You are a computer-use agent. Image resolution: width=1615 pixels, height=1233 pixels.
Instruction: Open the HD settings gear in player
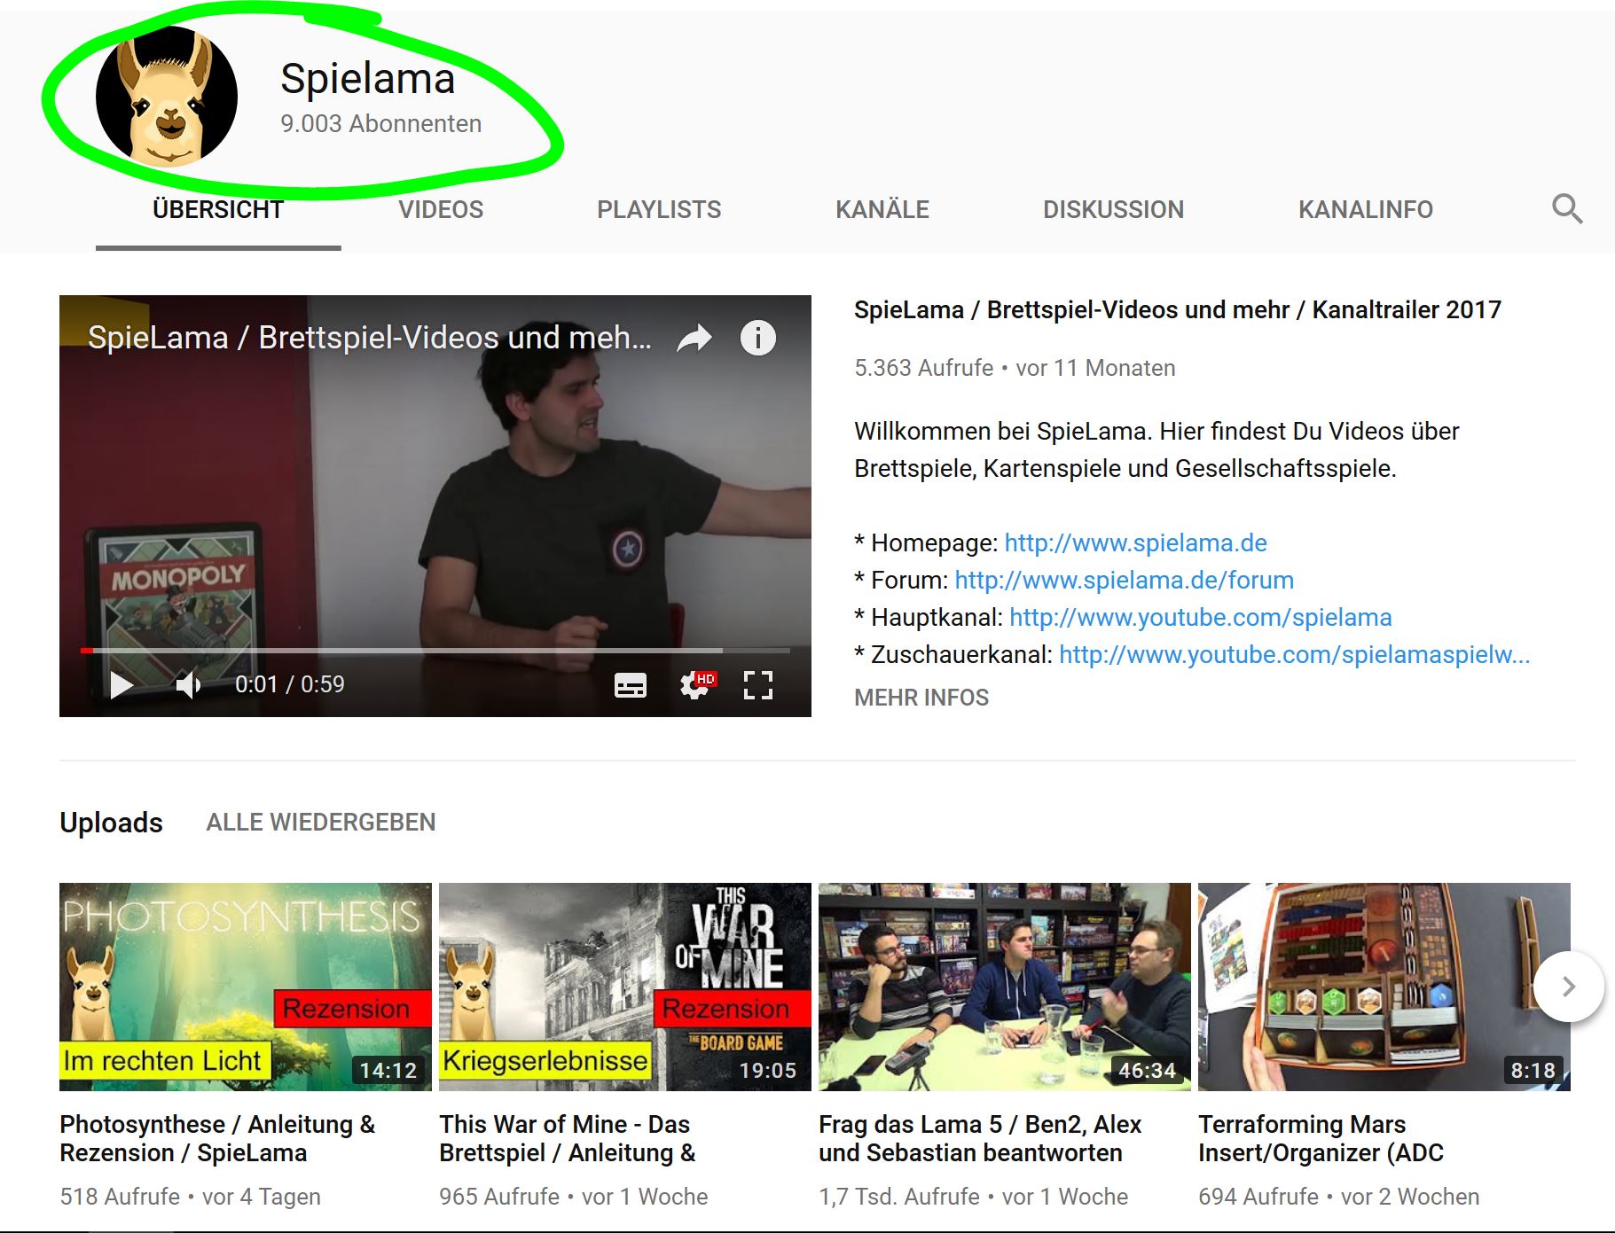(x=696, y=684)
